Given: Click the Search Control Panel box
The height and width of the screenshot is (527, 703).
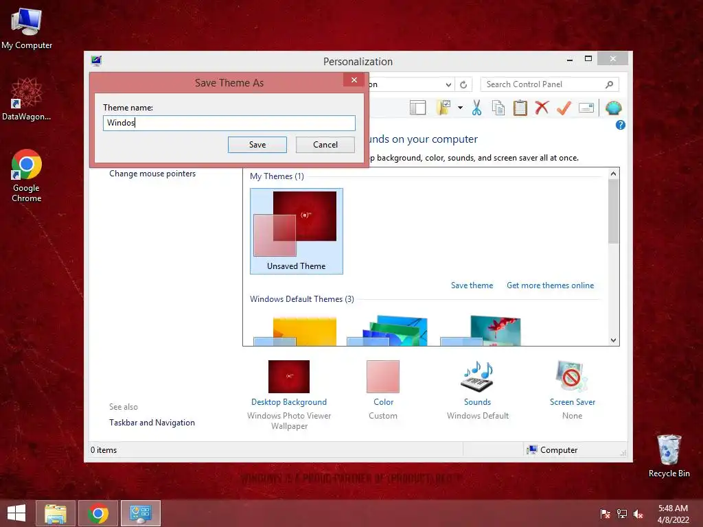Looking at the screenshot, I should (x=549, y=84).
